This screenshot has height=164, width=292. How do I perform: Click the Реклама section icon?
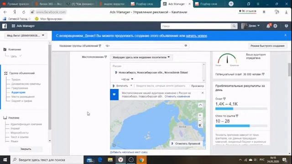click(x=5, y=118)
